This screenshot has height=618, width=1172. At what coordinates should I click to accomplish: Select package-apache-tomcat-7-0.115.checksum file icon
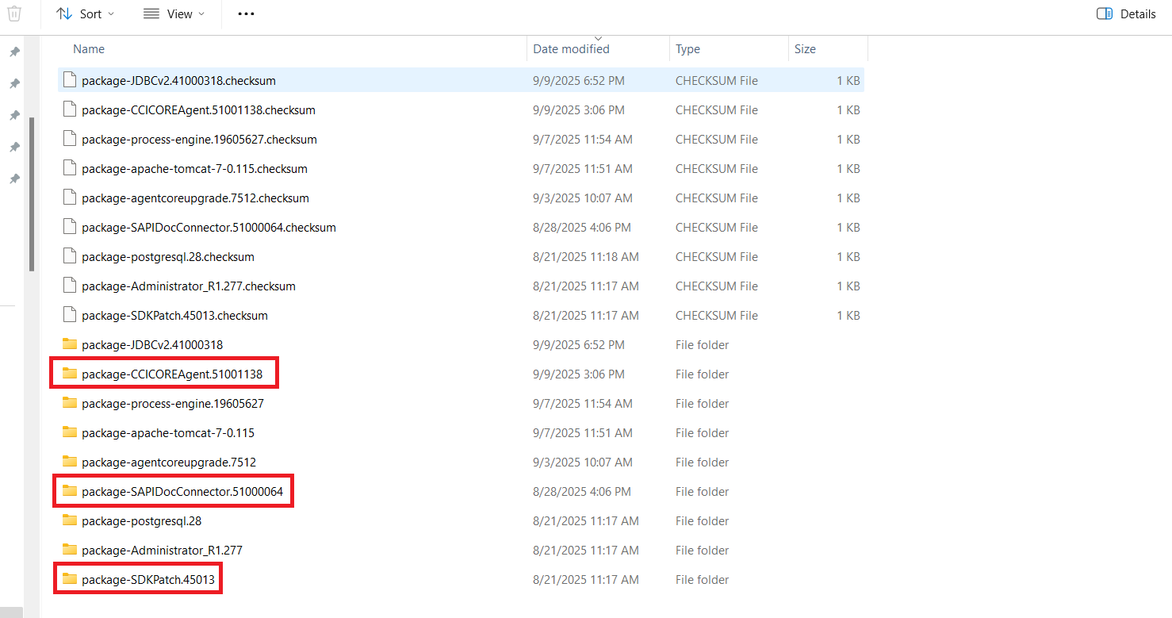[70, 168]
